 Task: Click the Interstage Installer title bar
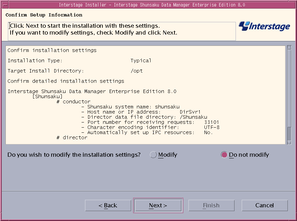[152, 5]
